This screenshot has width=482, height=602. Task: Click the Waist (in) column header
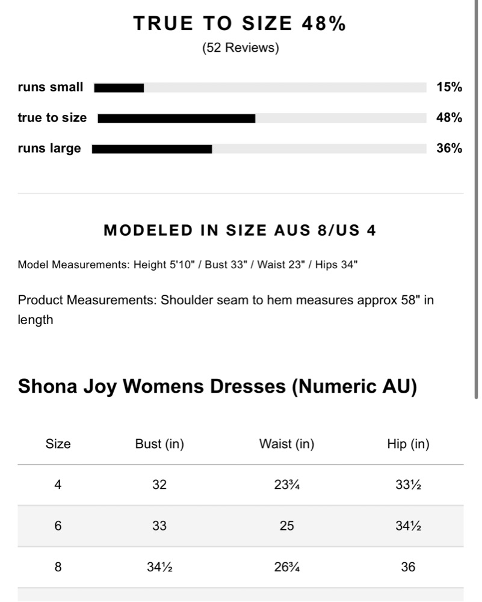(286, 444)
